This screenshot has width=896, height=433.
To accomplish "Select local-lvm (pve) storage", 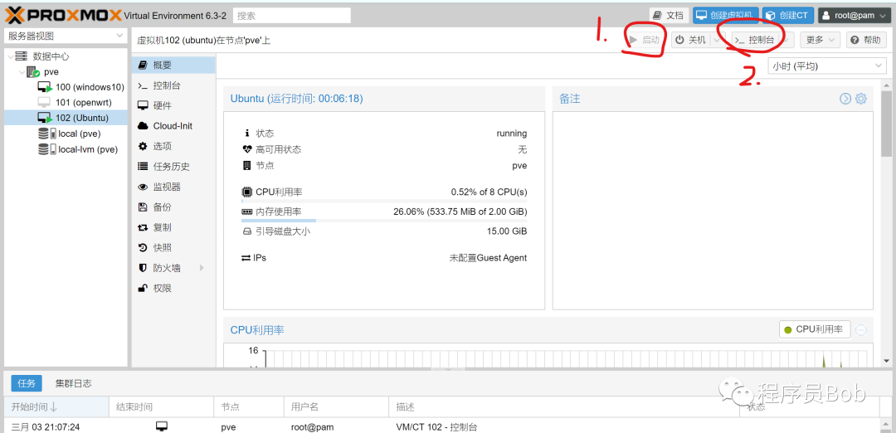I will click(x=87, y=149).
